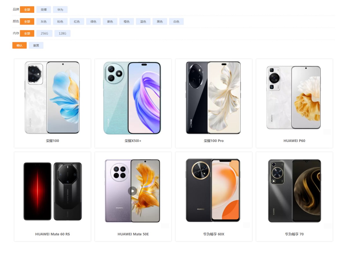Filter by 粉色 color
Viewport: 348px width, 254px height.
pos(60,21)
